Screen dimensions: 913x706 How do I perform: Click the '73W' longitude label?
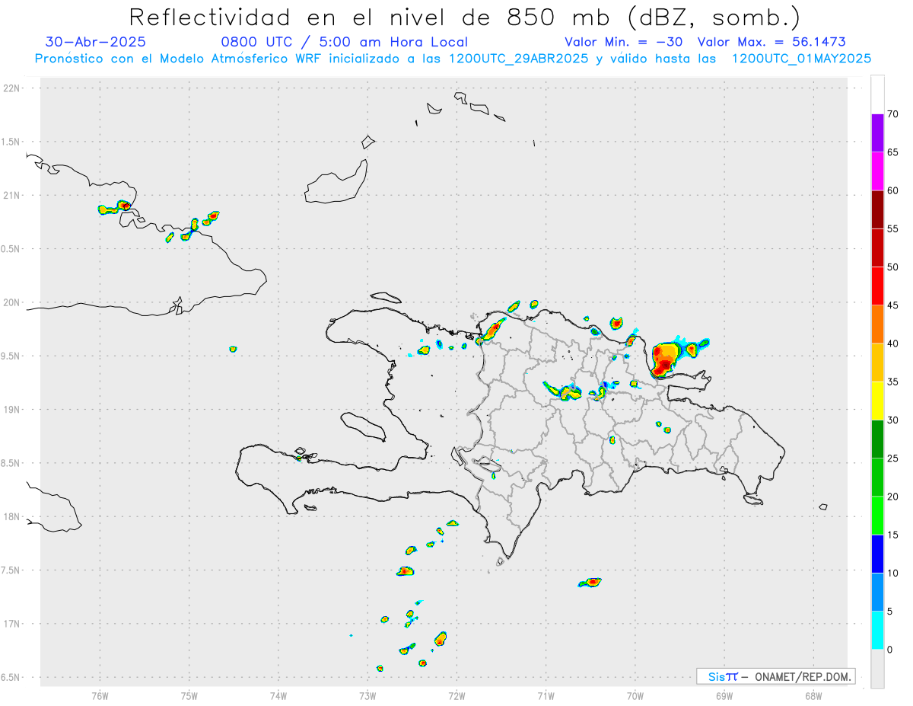(367, 695)
